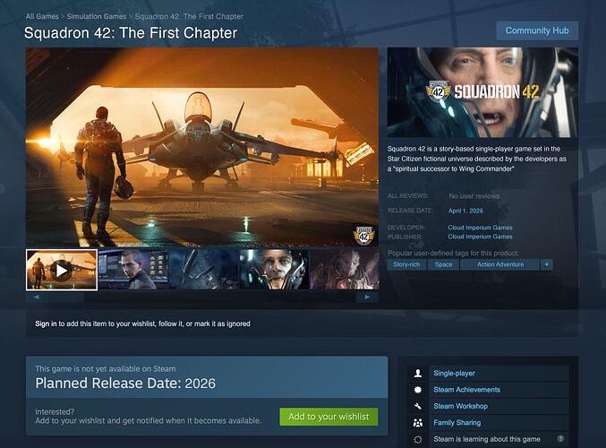Play the trailer video thumbnail

[62, 270]
